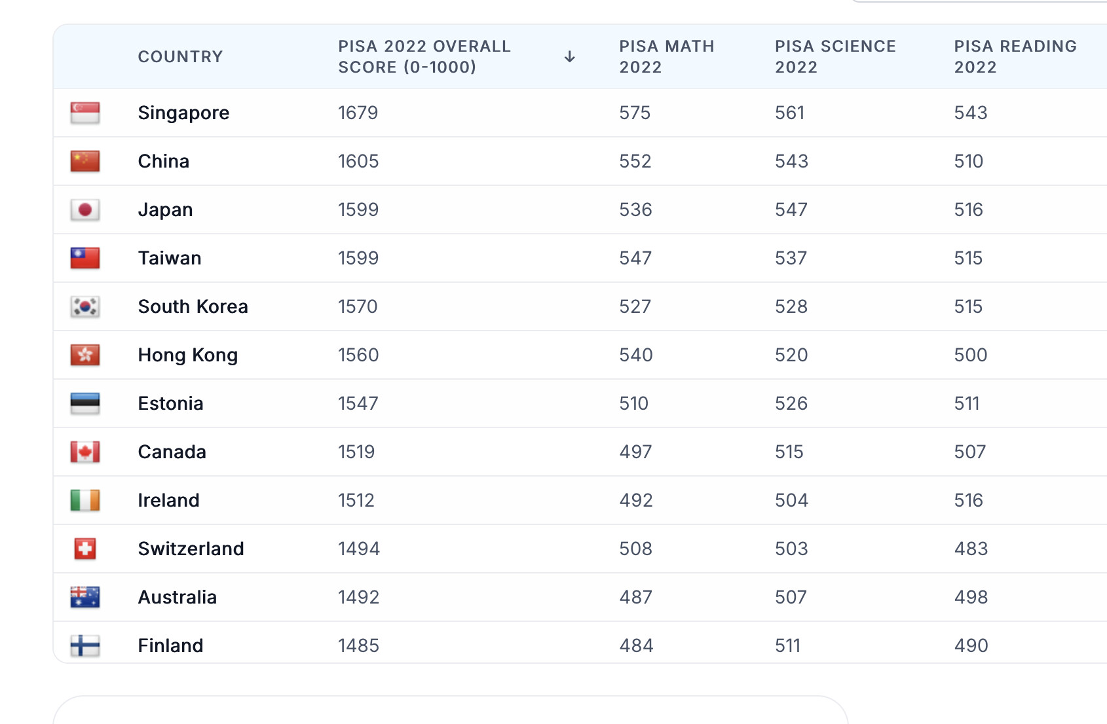Toggle sort arrow on Overall Score column
This screenshot has height=724, width=1107.
coord(570,57)
